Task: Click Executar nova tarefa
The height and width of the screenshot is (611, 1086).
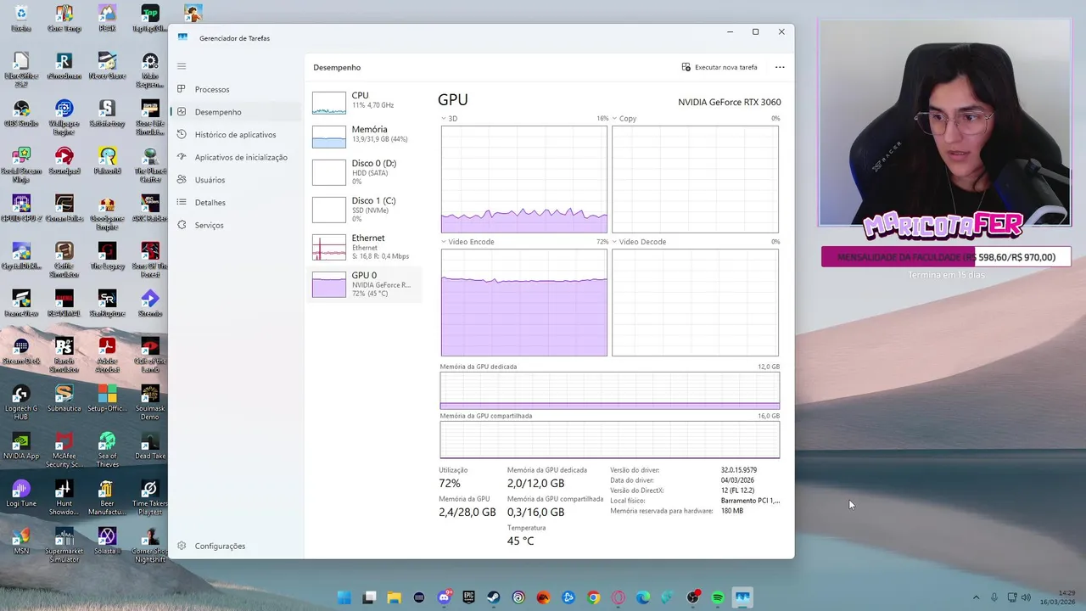Action: (x=719, y=67)
